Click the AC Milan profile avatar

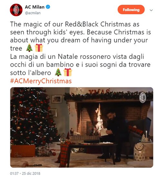pyautogui.click(x=16, y=10)
